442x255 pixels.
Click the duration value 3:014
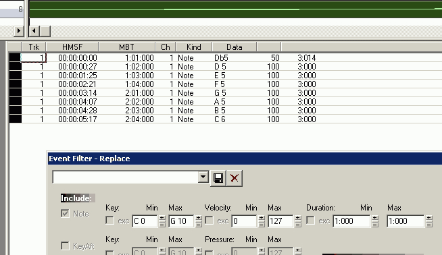pos(307,58)
